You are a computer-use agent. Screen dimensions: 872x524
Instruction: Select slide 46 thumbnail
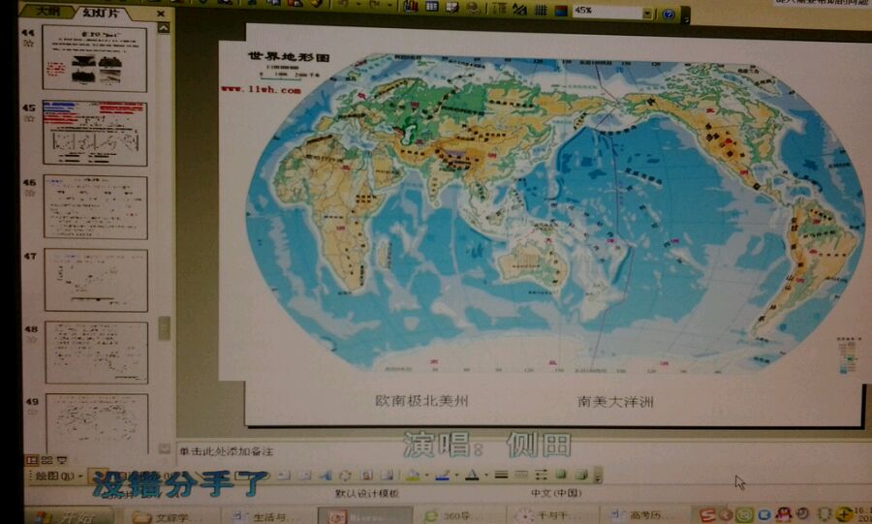pyautogui.click(x=96, y=207)
